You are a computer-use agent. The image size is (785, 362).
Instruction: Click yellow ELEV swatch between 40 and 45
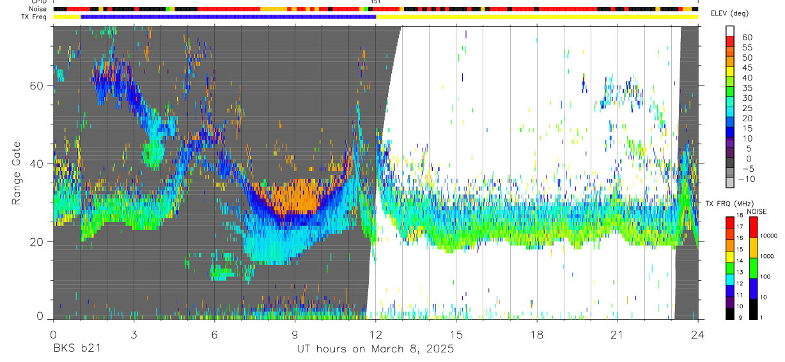(731, 73)
